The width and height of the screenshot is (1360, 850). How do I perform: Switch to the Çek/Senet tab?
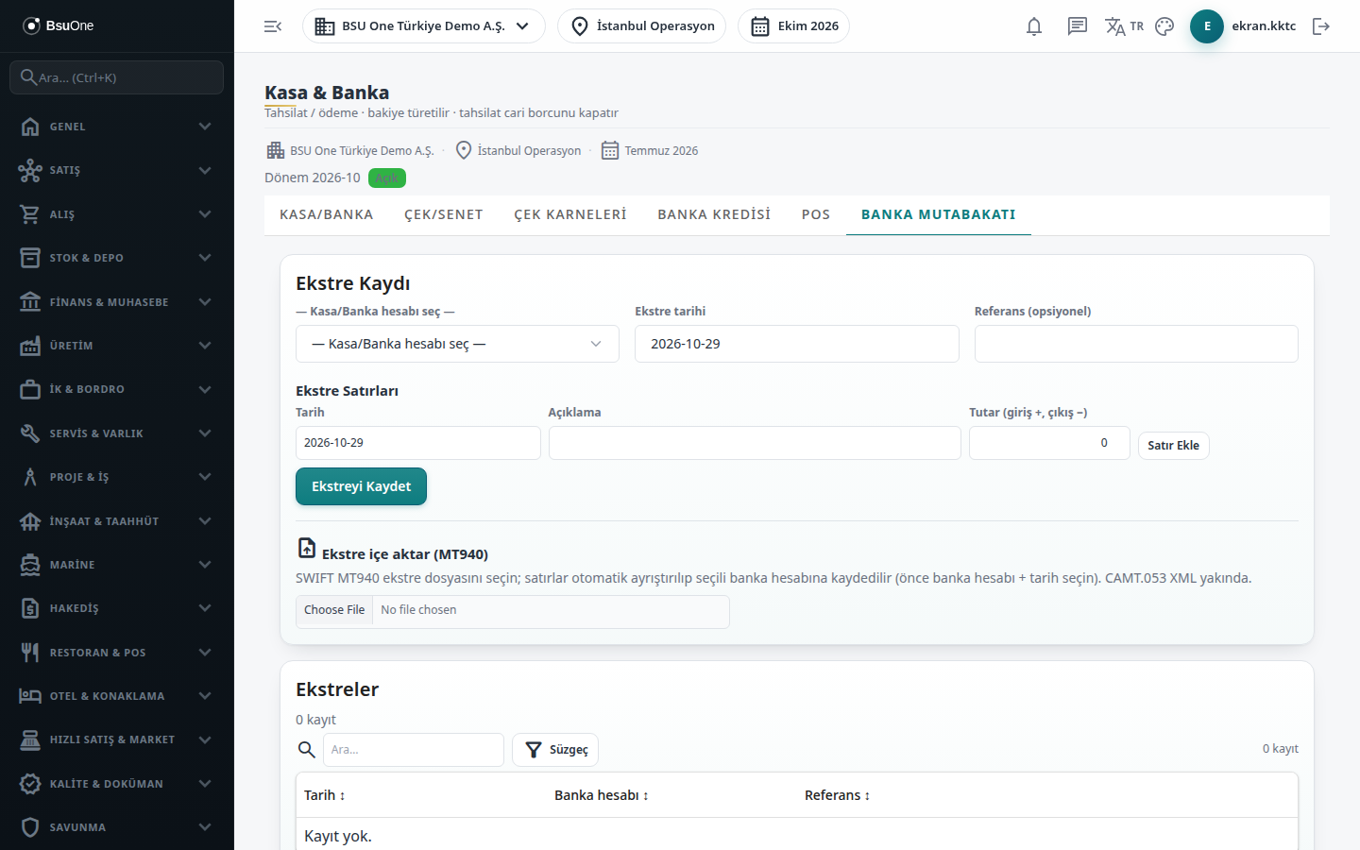tap(444, 214)
